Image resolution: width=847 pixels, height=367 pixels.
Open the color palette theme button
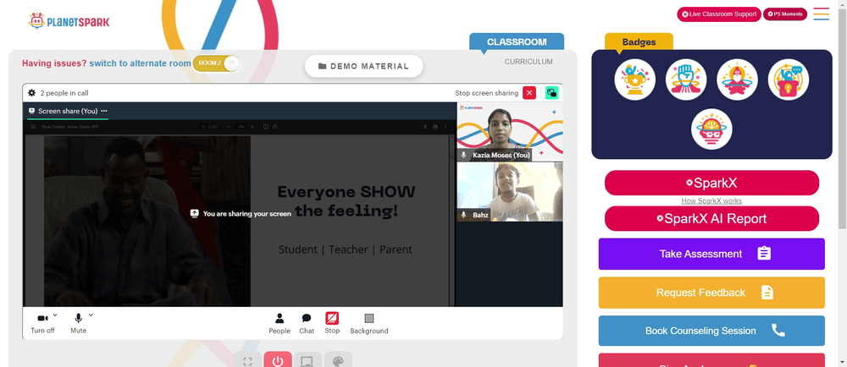338,360
